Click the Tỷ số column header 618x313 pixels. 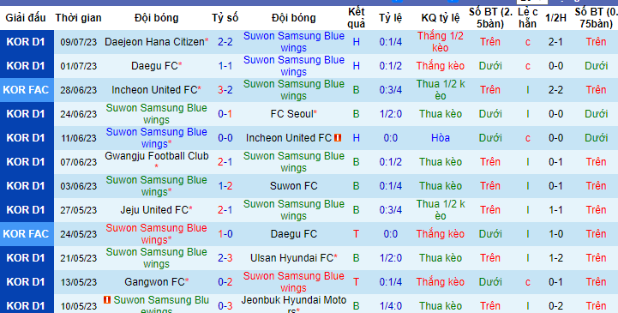tap(225, 18)
